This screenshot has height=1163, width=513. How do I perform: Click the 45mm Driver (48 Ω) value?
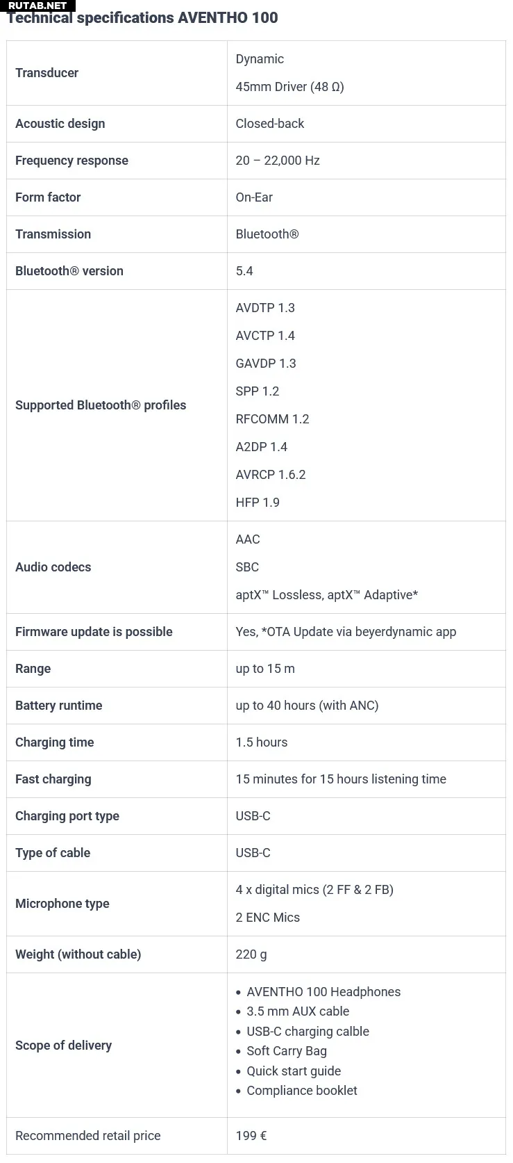tap(289, 87)
